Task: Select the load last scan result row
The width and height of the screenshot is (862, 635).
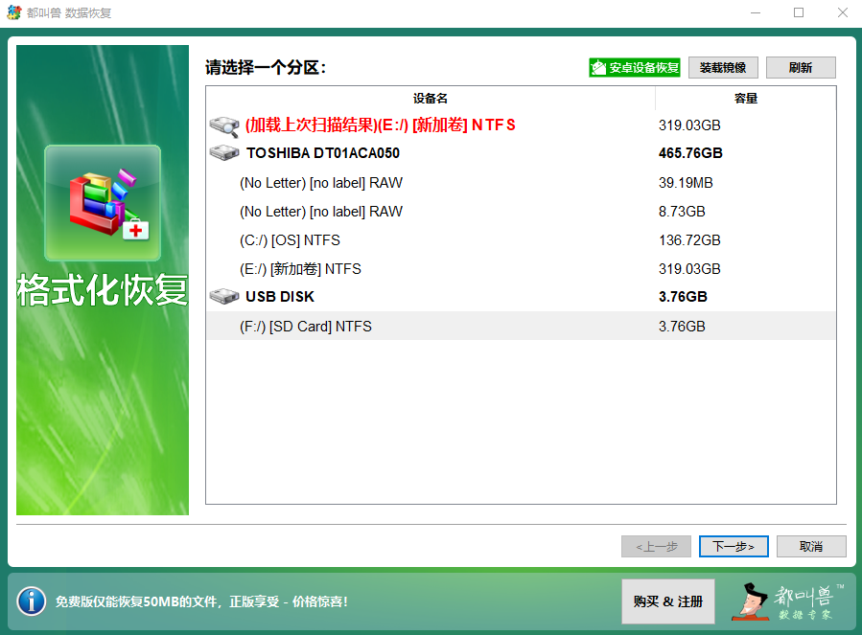Action: (x=521, y=125)
